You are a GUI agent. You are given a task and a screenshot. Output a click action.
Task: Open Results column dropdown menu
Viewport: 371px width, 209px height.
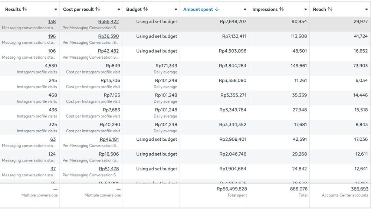pyautogui.click(x=56, y=10)
